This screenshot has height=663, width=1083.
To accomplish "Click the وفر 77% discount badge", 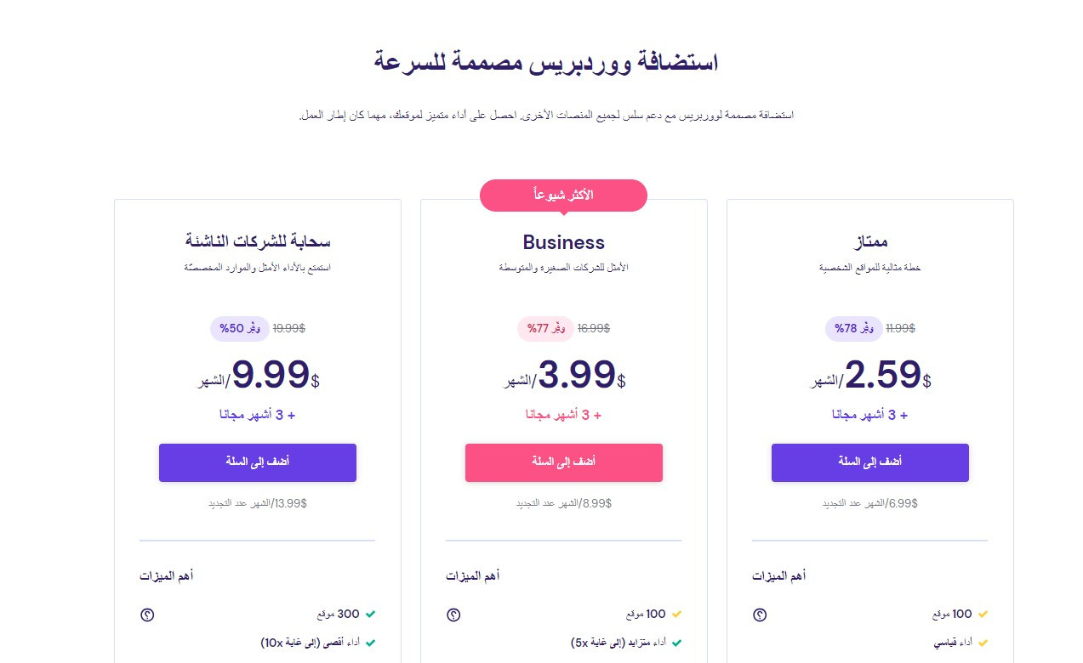I will [545, 328].
